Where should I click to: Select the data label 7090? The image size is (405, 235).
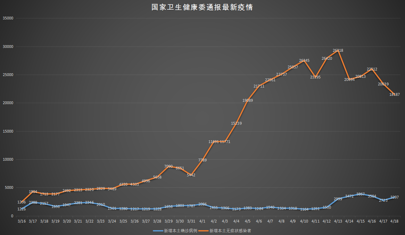(168, 167)
